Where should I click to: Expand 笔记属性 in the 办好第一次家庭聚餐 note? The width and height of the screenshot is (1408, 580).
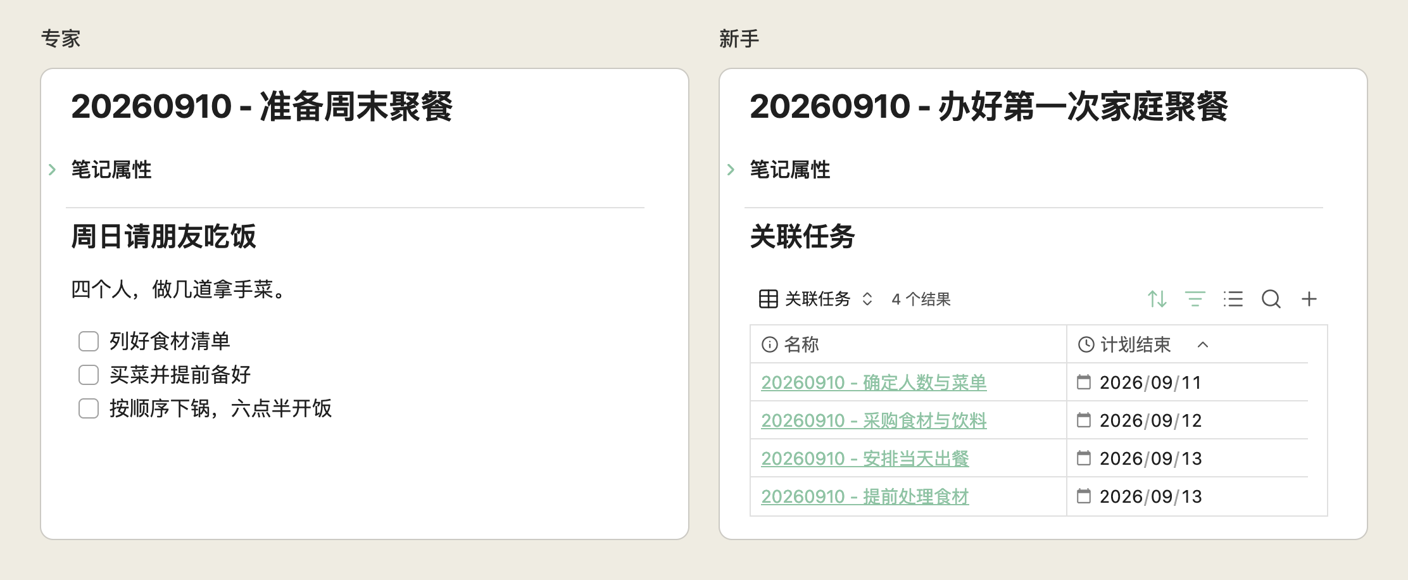click(x=731, y=170)
